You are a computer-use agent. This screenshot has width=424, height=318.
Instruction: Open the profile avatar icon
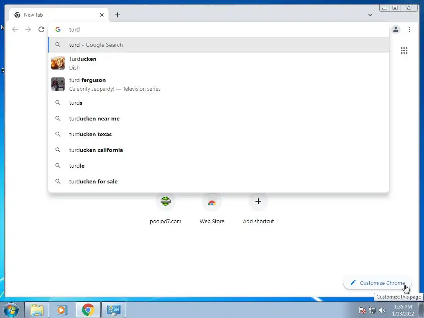click(396, 29)
